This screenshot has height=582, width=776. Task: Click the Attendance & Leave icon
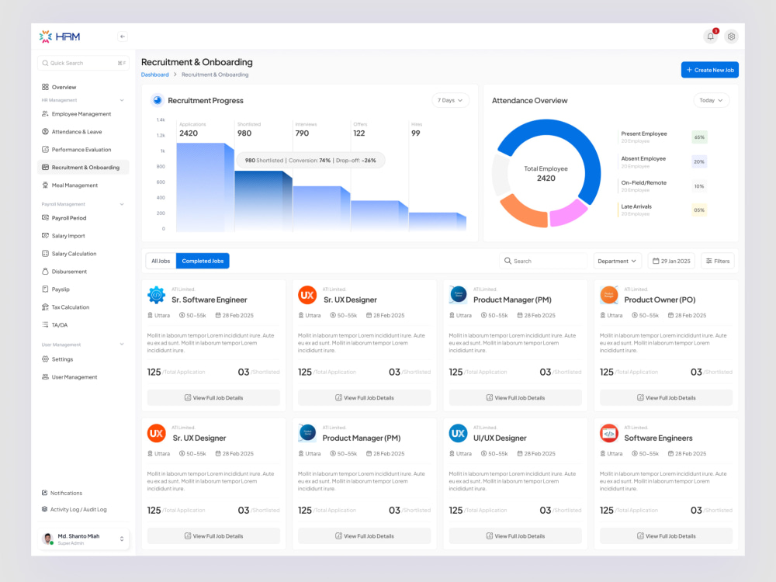click(x=45, y=132)
